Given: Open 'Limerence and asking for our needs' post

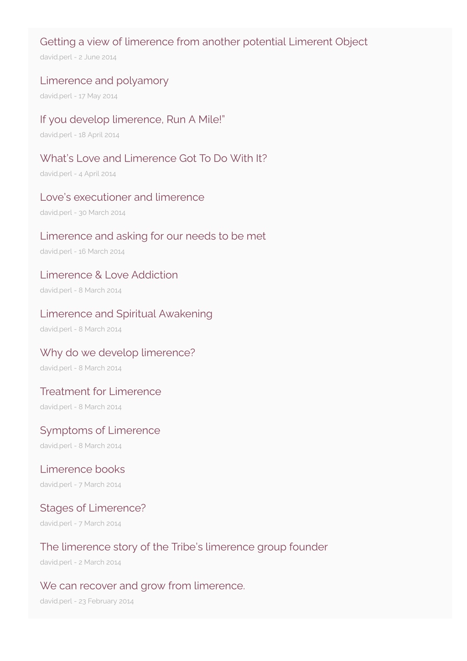Looking at the screenshot, I should click(x=153, y=236).
